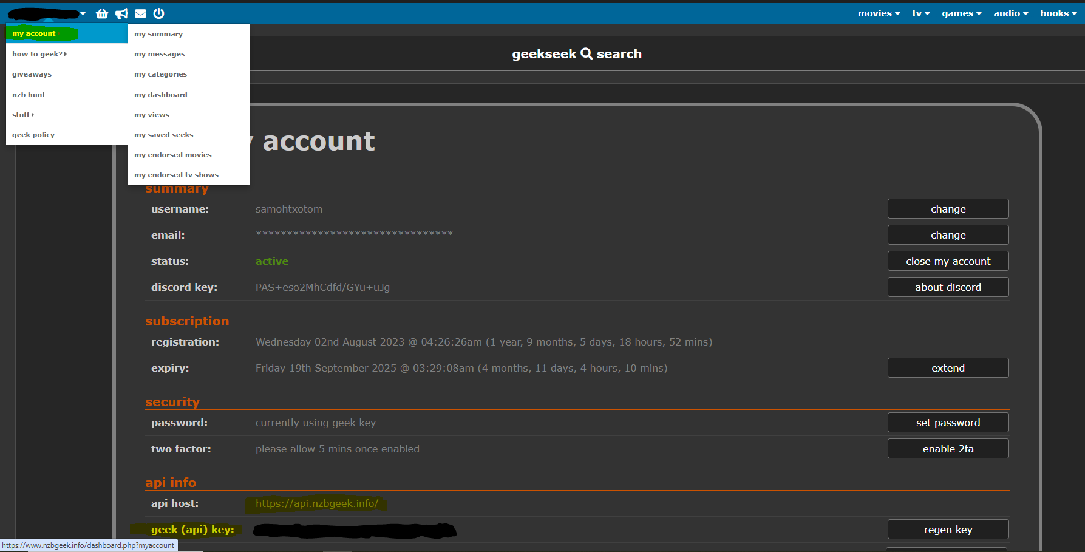Click change button for username
This screenshot has width=1085, height=552.
coord(948,209)
